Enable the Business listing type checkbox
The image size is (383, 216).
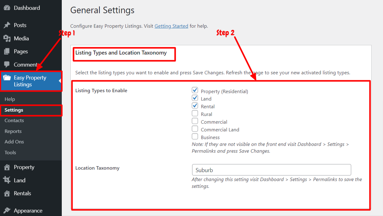pos(195,137)
